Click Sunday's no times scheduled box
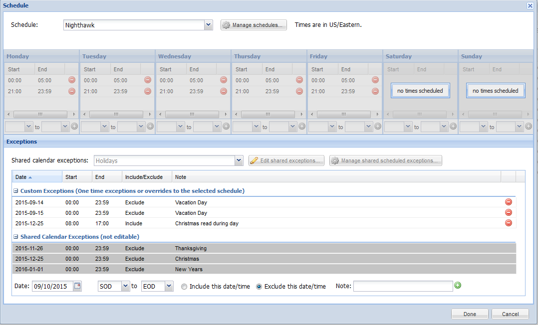538x325 pixels. coord(496,91)
